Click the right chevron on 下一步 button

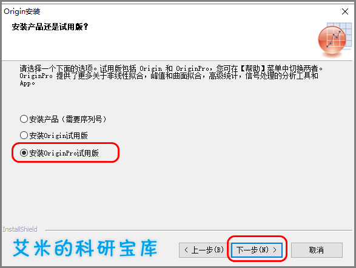coord(275,250)
